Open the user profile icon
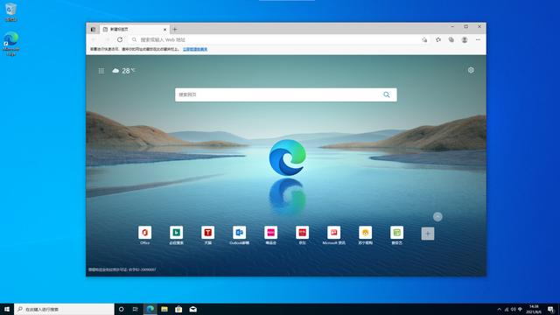The width and height of the screenshot is (560, 315). tap(465, 39)
